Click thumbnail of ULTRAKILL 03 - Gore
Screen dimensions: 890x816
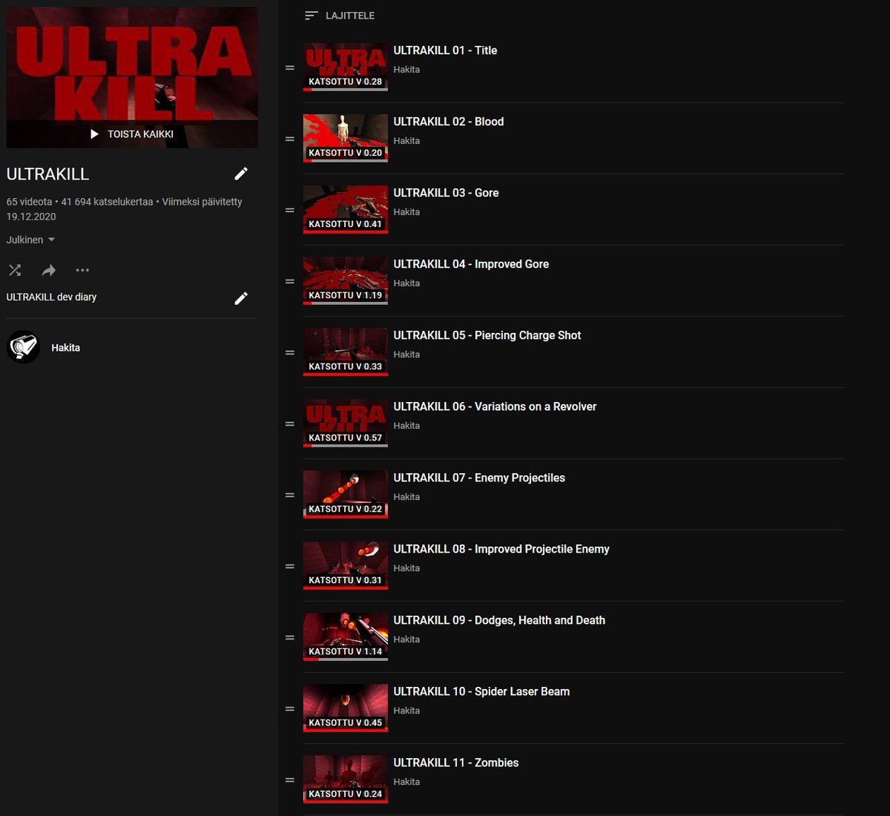pos(346,209)
